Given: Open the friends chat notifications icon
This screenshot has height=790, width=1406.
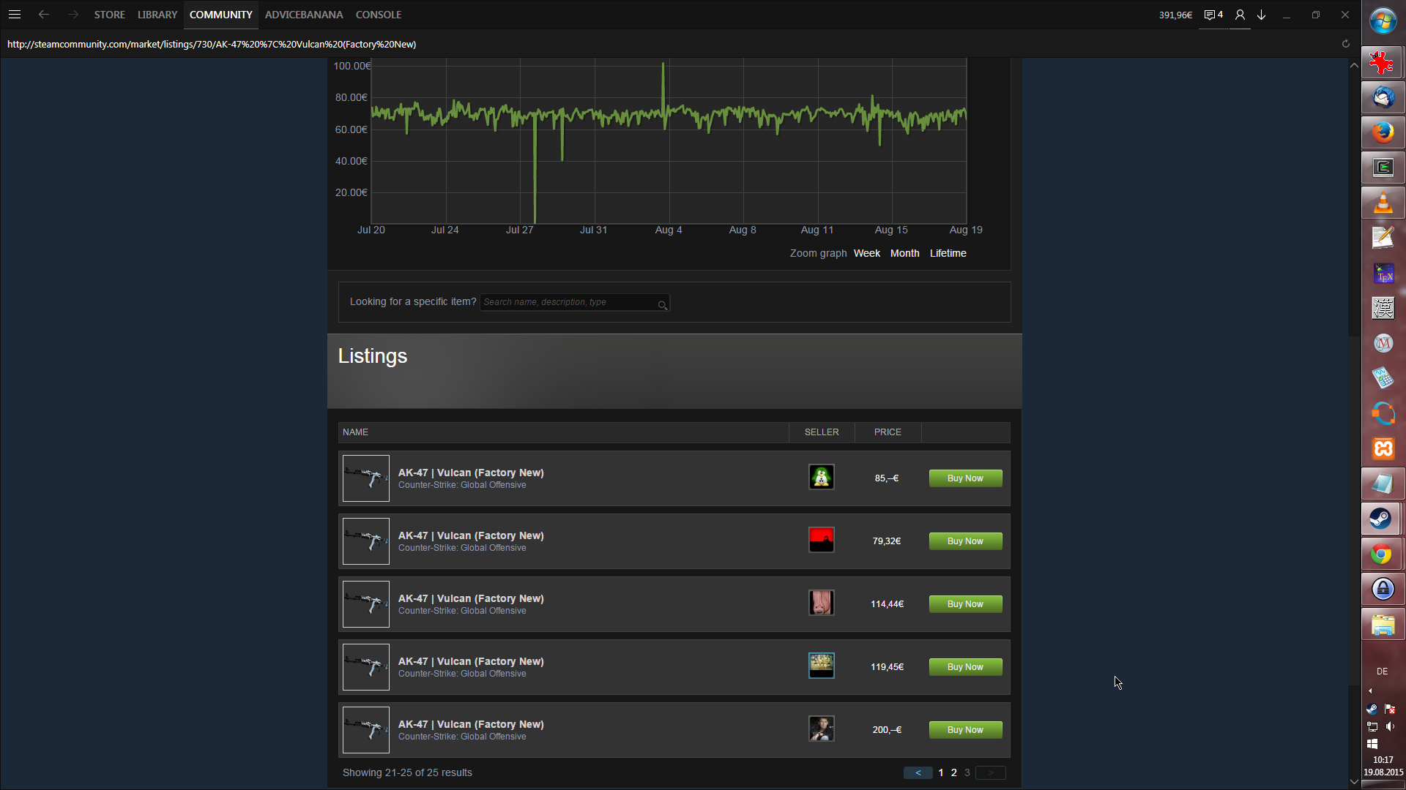Looking at the screenshot, I should (x=1213, y=15).
